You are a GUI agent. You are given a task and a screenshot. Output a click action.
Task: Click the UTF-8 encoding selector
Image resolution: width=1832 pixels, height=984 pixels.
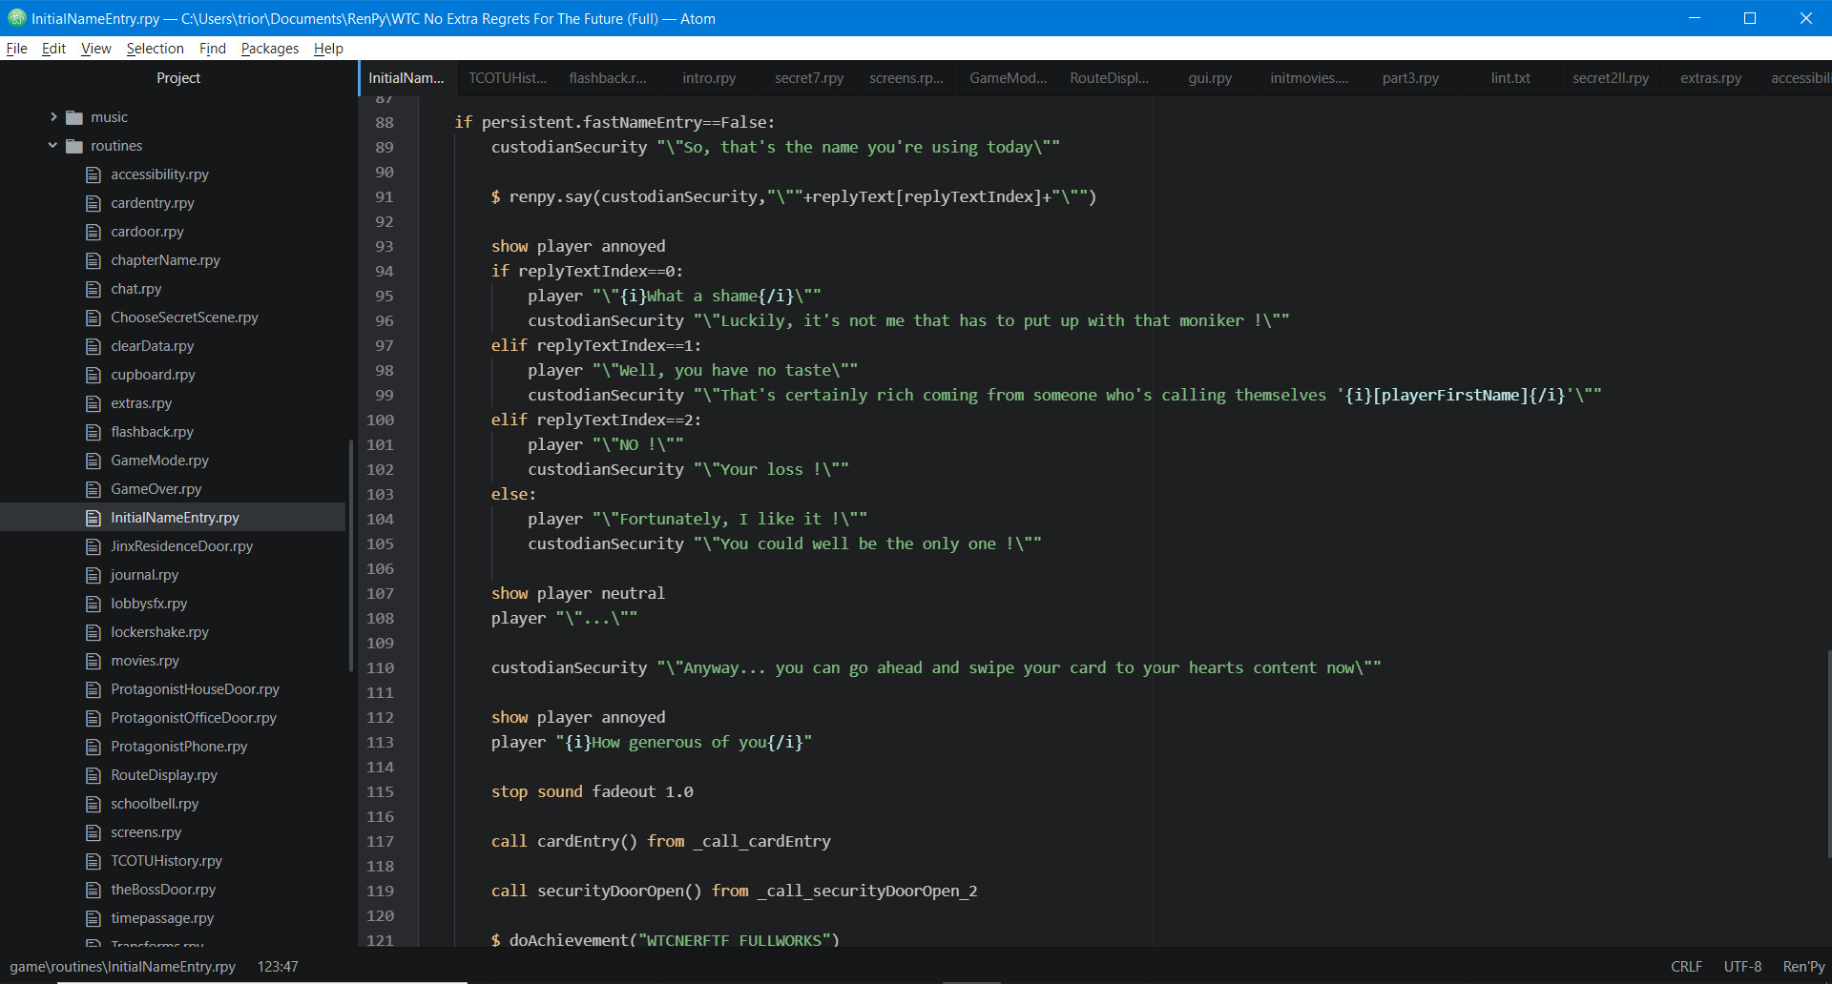(1742, 966)
